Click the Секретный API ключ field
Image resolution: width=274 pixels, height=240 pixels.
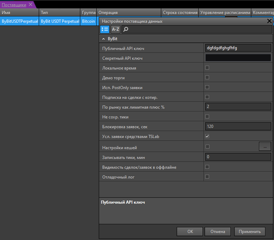238,58
